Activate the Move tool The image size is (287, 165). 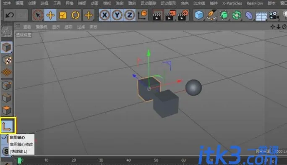[50, 15]
